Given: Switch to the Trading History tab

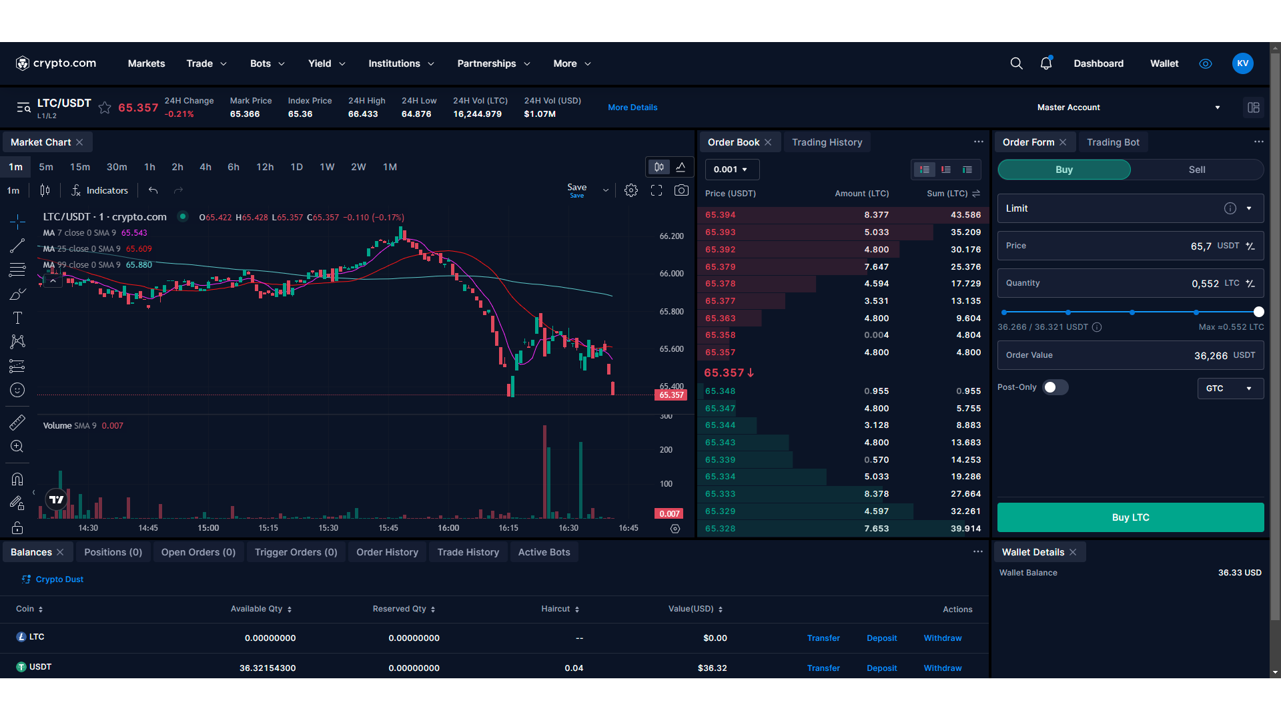Looking at the screenshot, I should coord(827,142).
